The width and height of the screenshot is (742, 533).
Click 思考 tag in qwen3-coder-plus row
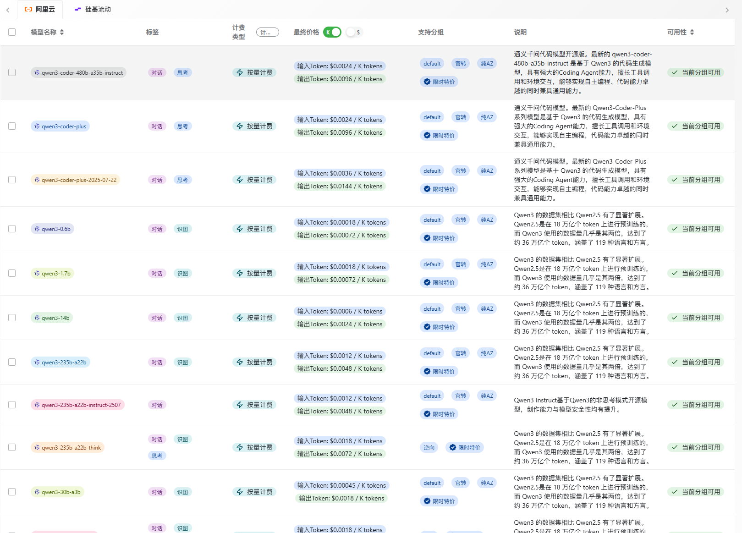[183, 126]
